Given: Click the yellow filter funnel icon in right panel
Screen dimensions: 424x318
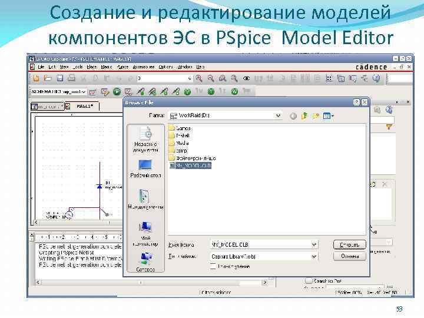Looking at the screenshot, I should (389, 127).
